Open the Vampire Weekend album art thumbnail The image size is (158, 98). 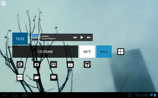tap(35, 37)
